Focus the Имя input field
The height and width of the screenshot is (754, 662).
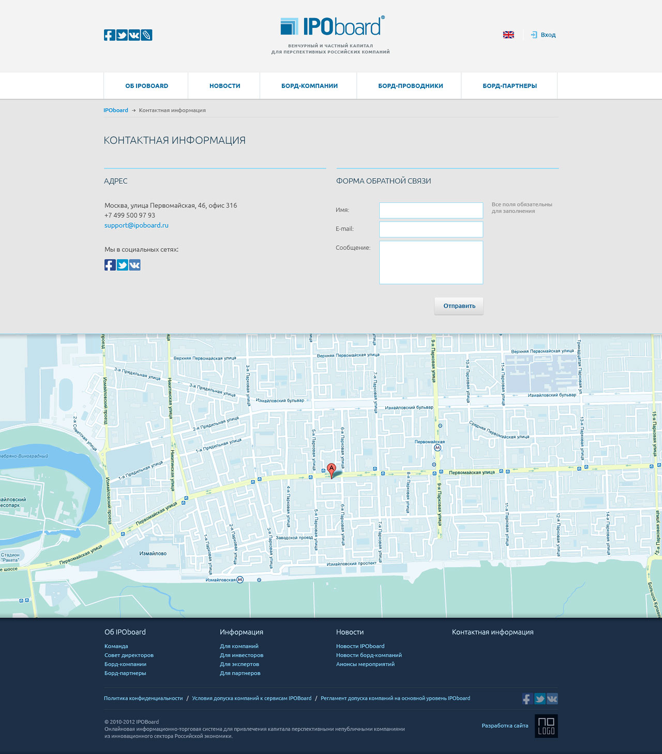point(431,210)
